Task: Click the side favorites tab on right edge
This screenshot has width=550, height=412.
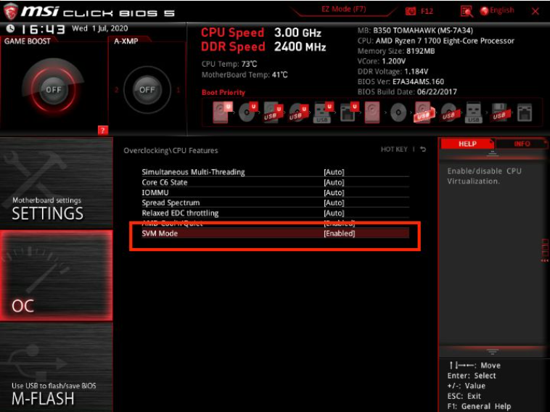Action: (545, 250)
